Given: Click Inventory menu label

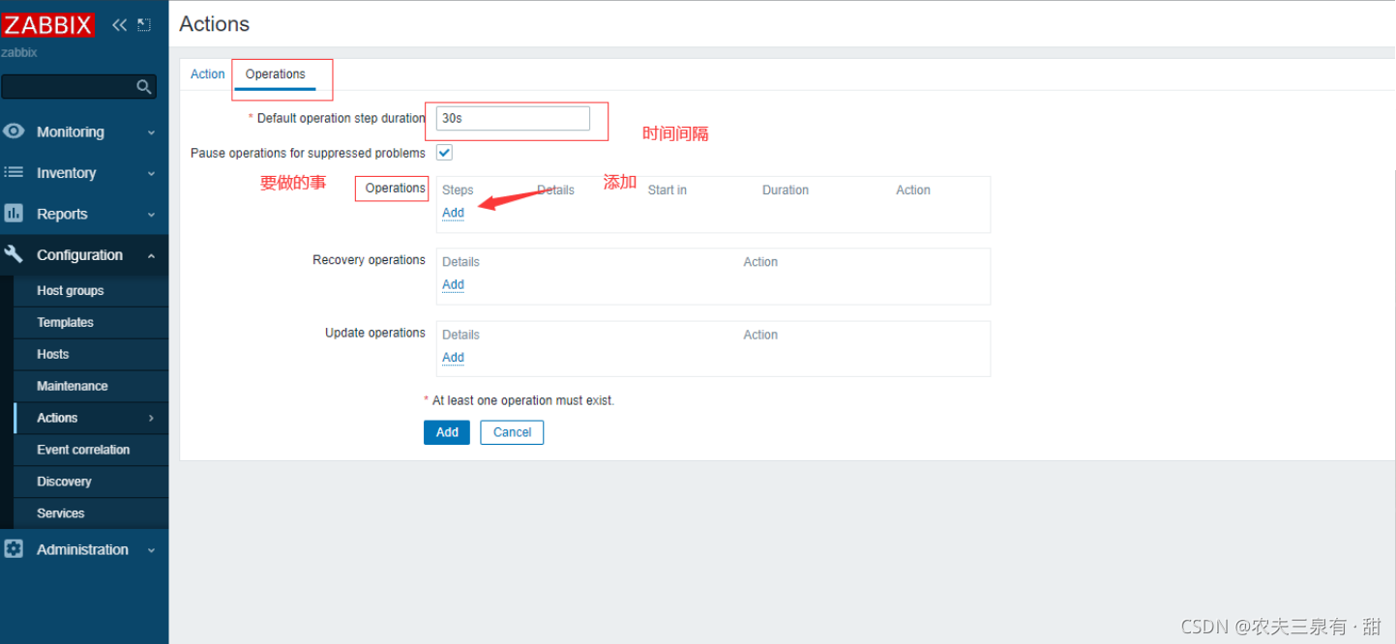Looking at the screenshot, I should point(67,173).
